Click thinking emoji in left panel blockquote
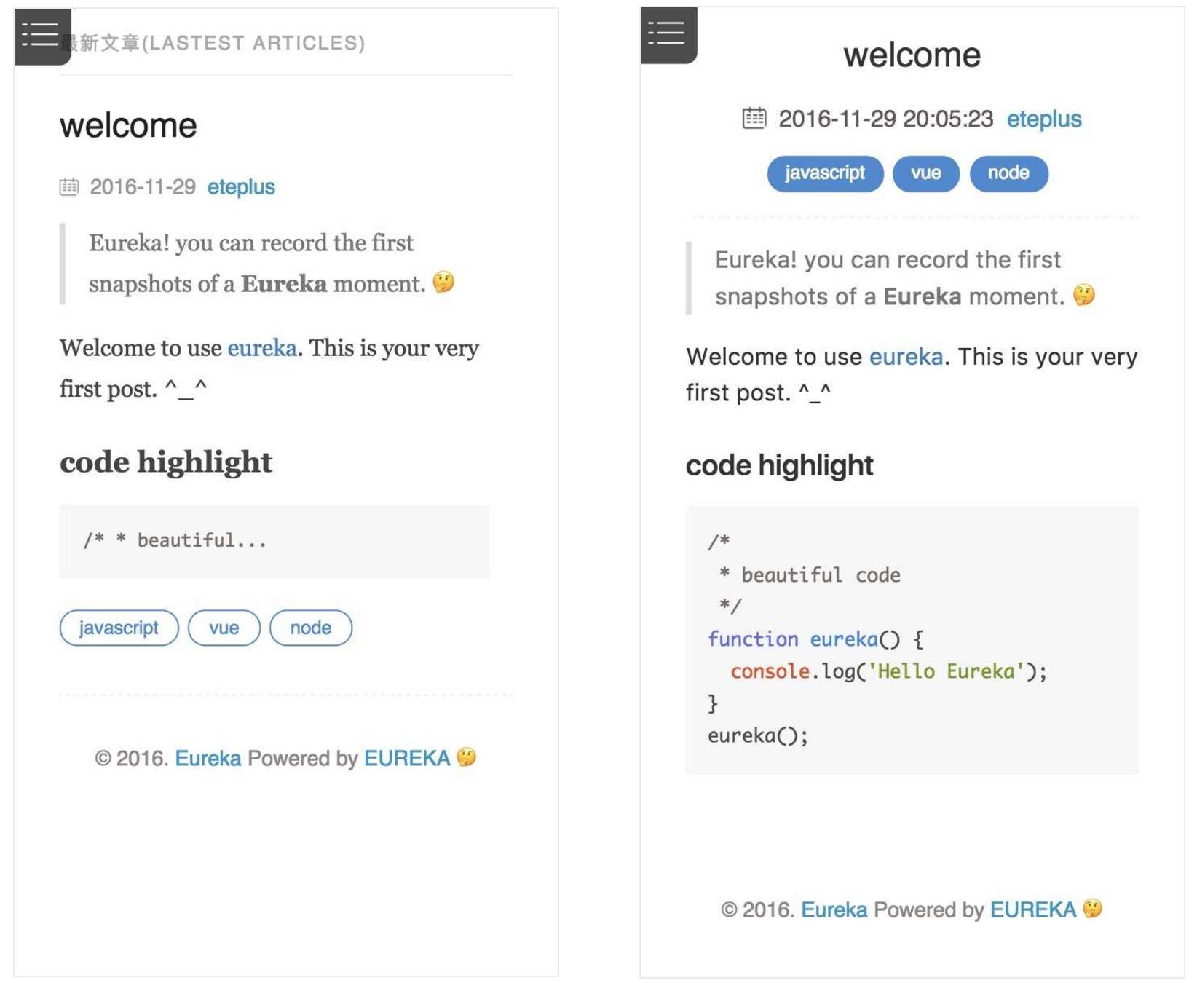This screenshot has height=983, width=1197. (443, 282)
